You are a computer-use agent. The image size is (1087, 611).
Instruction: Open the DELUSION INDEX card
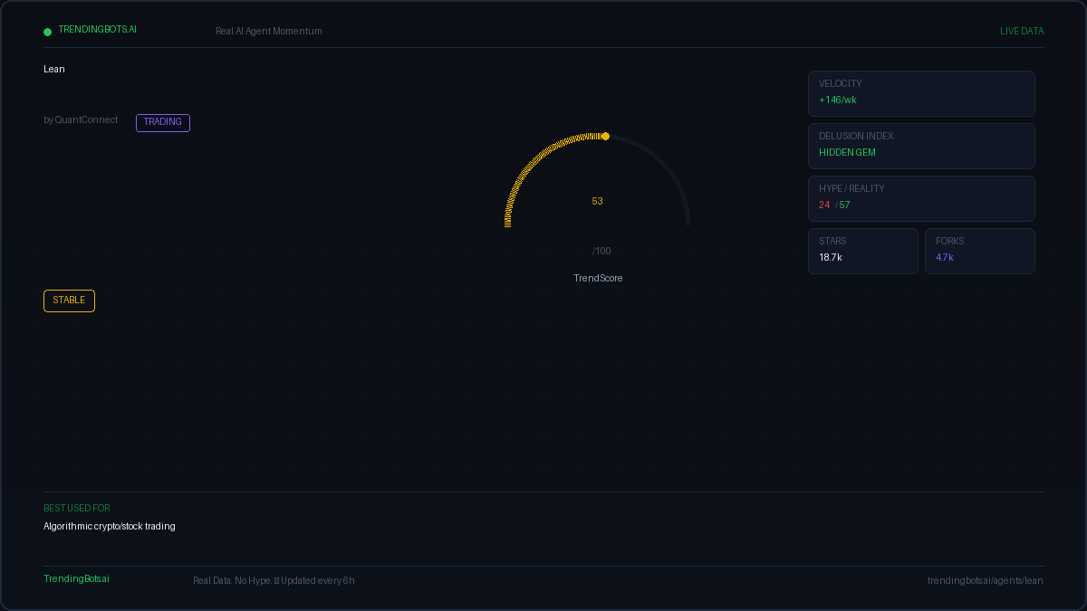tap(921, 147)
